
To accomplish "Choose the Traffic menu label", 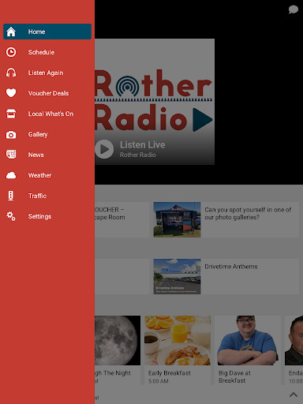I will [37, 196].
